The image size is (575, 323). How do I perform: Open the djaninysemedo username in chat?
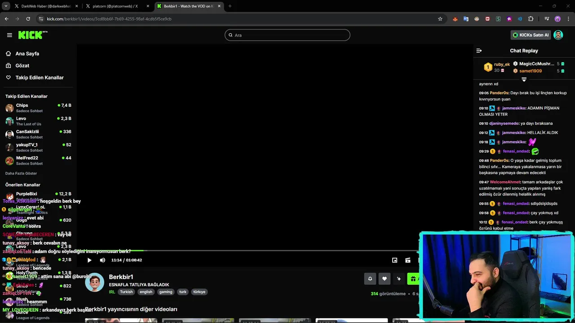504,123
